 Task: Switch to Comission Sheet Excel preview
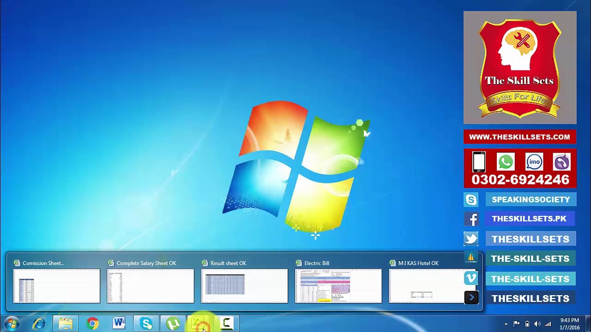[x=57, y=281]
